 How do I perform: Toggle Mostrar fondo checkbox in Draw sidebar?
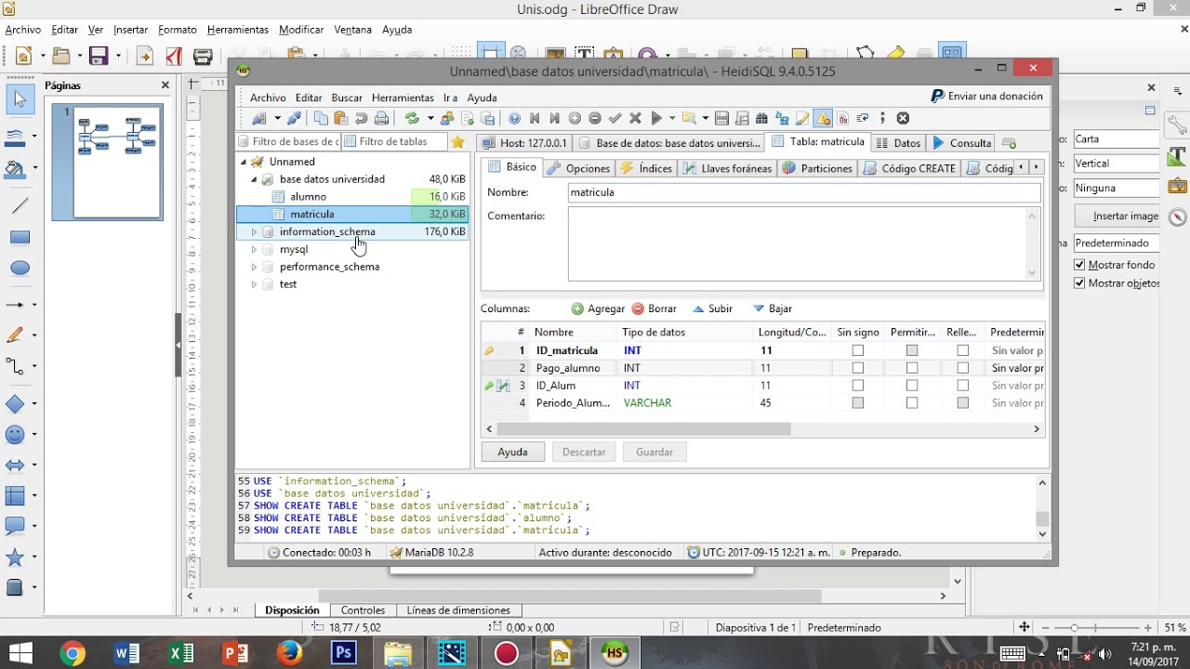[x=1079, y=265]
